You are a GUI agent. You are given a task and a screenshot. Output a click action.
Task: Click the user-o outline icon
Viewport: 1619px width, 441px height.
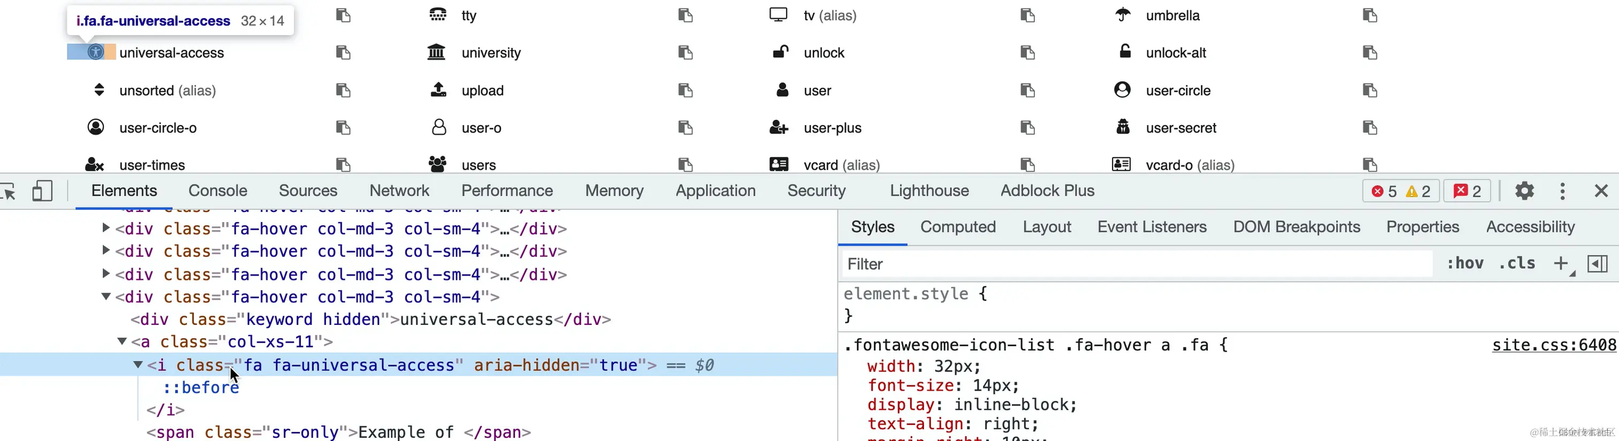pyautogui.click(x=438, y=127)
